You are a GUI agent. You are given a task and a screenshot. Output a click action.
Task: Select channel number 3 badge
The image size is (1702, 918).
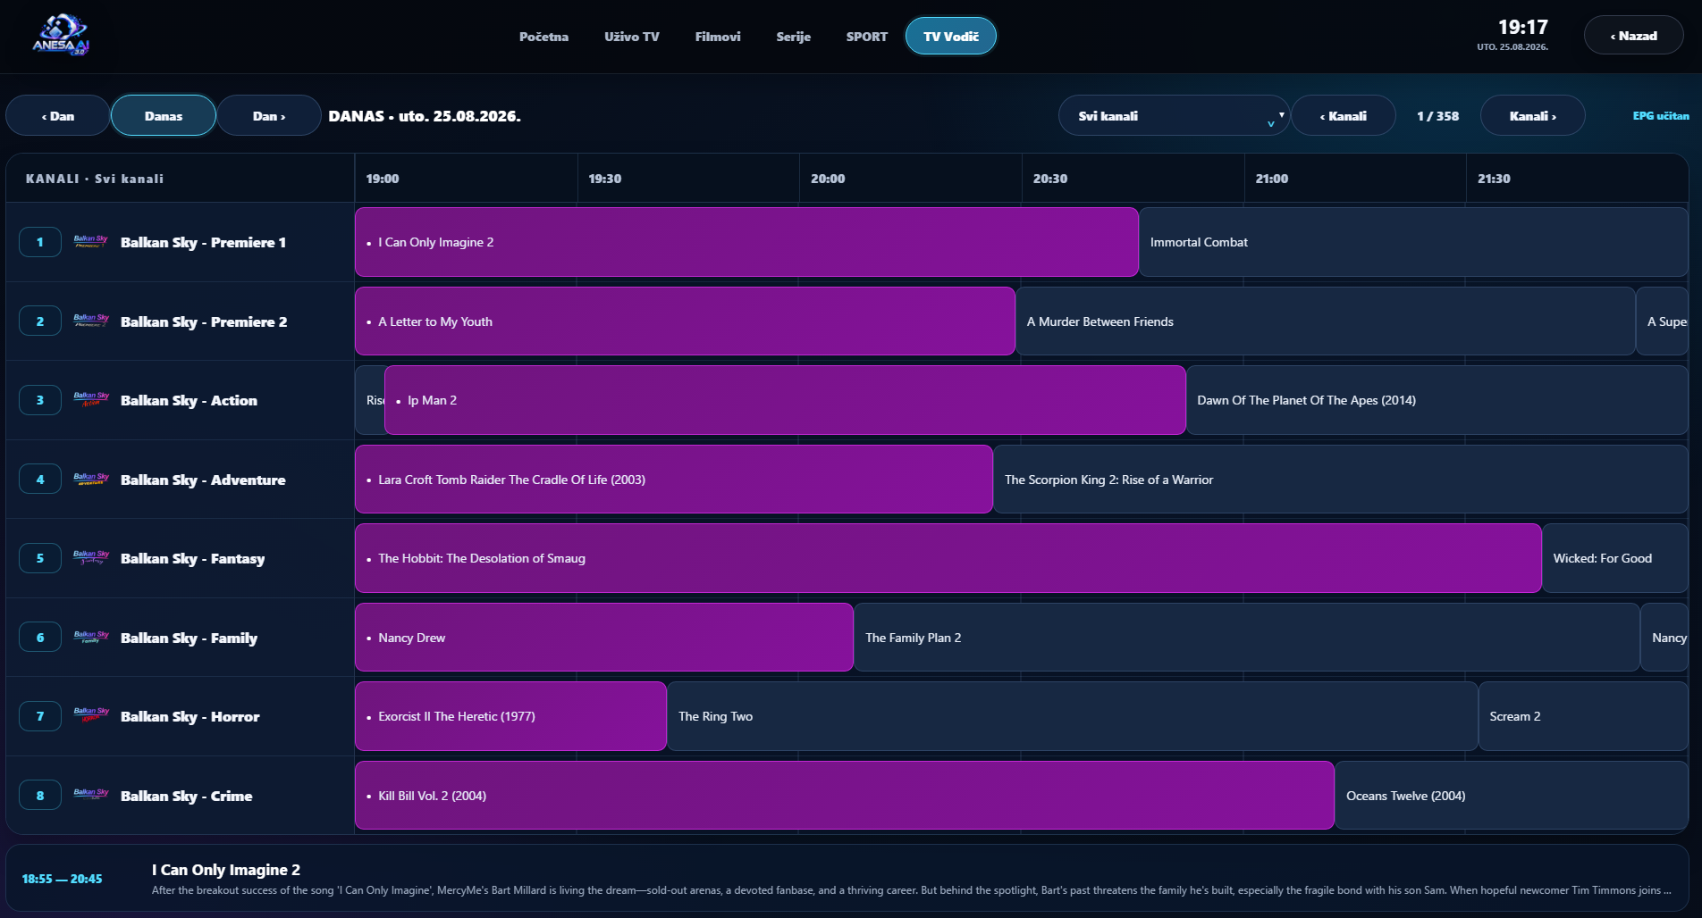40,400
